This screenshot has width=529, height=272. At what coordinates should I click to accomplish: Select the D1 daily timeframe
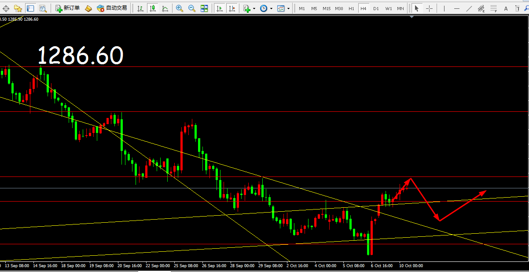coord(375,8)
